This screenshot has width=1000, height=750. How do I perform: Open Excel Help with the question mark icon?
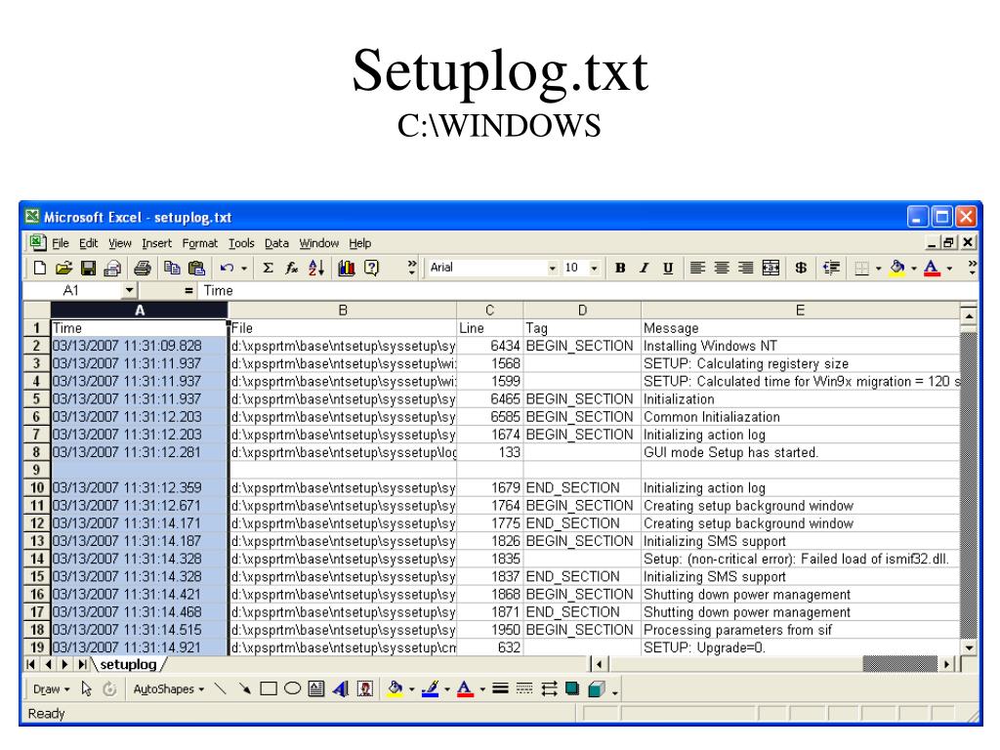371,268
